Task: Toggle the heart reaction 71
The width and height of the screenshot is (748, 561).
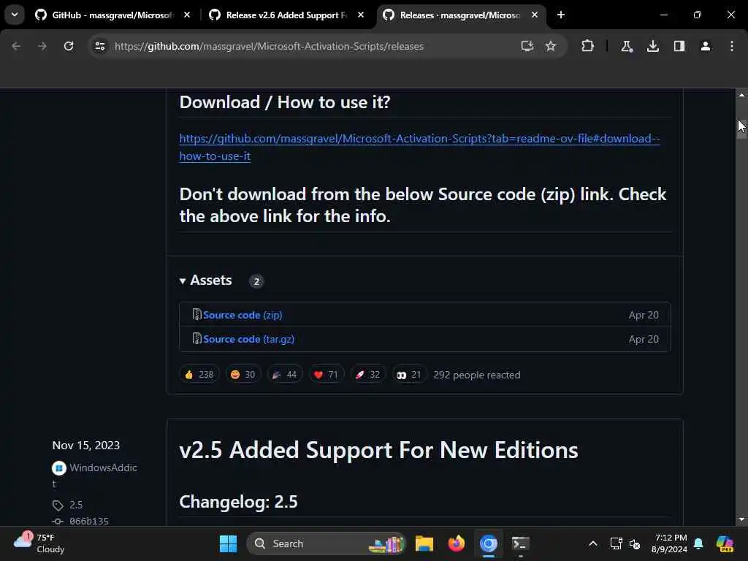Action: (327, 375)
